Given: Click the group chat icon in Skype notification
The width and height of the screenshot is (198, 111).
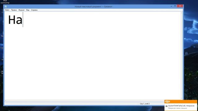Looking at the screenshot, I should (x=166, y=106).
